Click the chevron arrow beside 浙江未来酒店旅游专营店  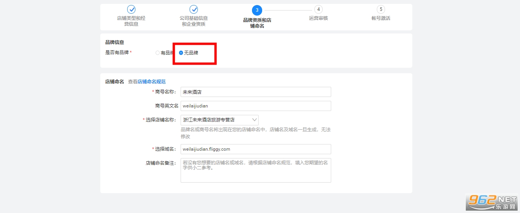click(255, 120)
